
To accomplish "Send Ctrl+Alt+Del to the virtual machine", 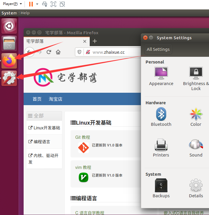I will coord(45,4).
